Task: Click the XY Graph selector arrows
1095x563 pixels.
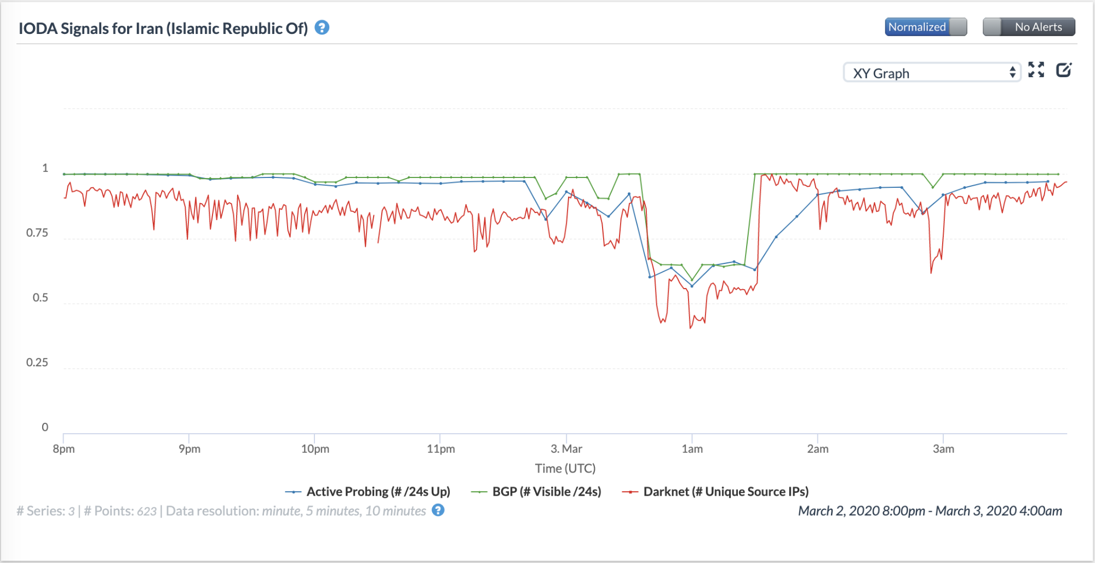Action: click(x=1012, y=72)
